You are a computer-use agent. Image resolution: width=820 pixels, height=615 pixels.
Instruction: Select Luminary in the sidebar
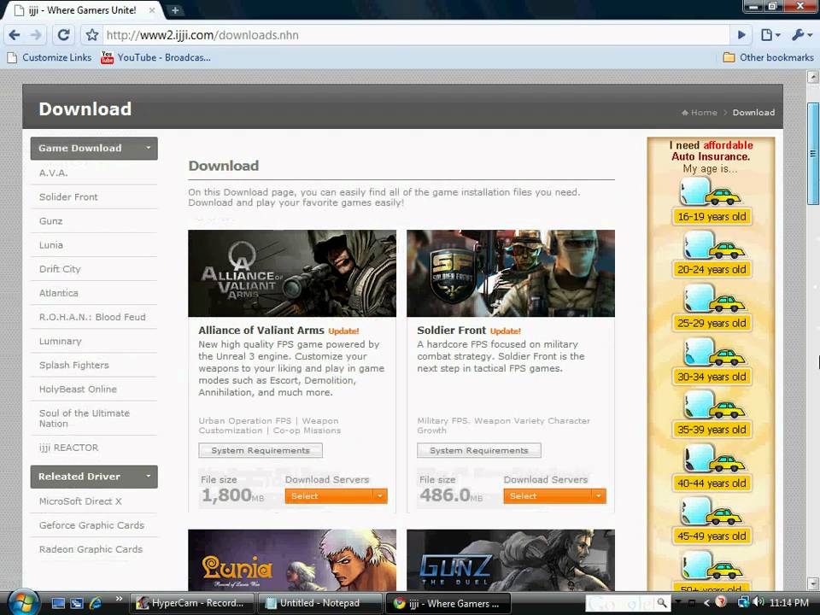(60, 341)
